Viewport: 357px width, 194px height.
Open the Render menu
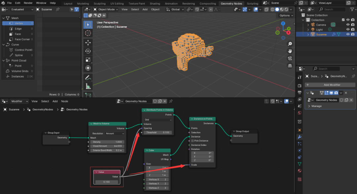(x=28, y=3)
